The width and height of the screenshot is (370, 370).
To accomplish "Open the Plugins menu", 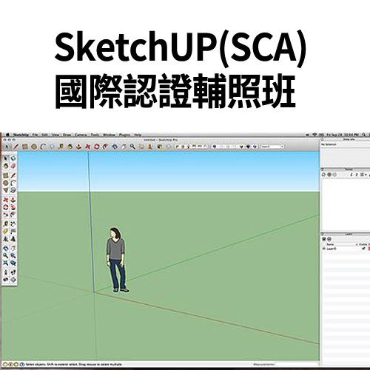I will click(x=124, y=135).
